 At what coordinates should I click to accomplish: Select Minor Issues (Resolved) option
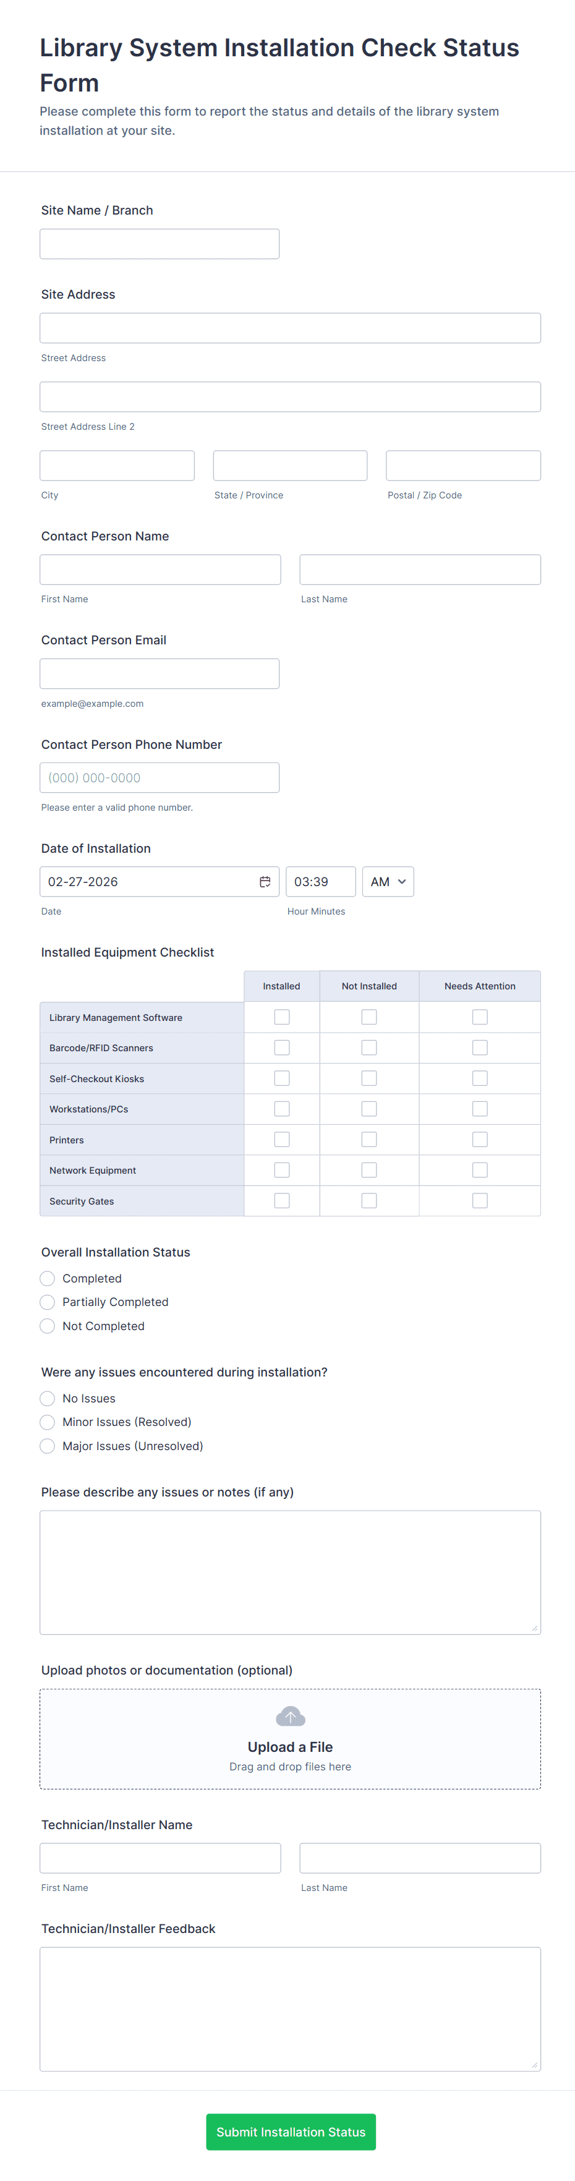click(48, 1422)
